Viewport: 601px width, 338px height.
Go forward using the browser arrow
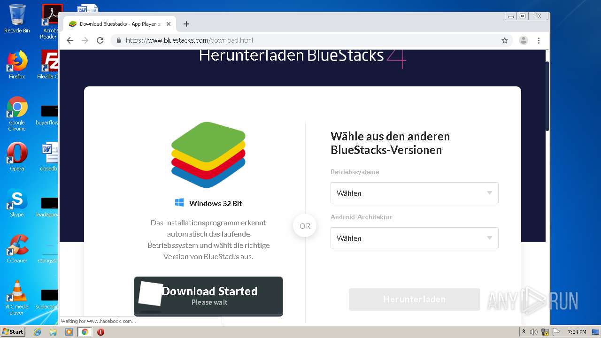[x=85, y=40]
